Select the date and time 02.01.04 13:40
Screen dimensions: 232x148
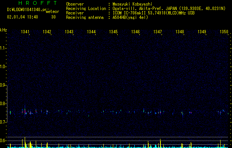tap(22, 17)
